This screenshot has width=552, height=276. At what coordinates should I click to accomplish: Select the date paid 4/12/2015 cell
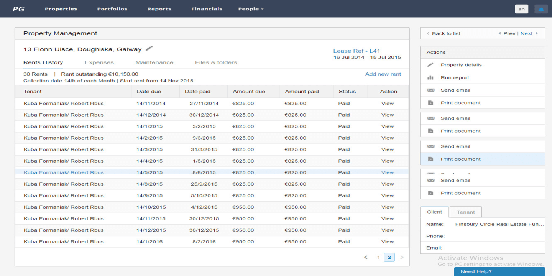[x=204, y=207]
